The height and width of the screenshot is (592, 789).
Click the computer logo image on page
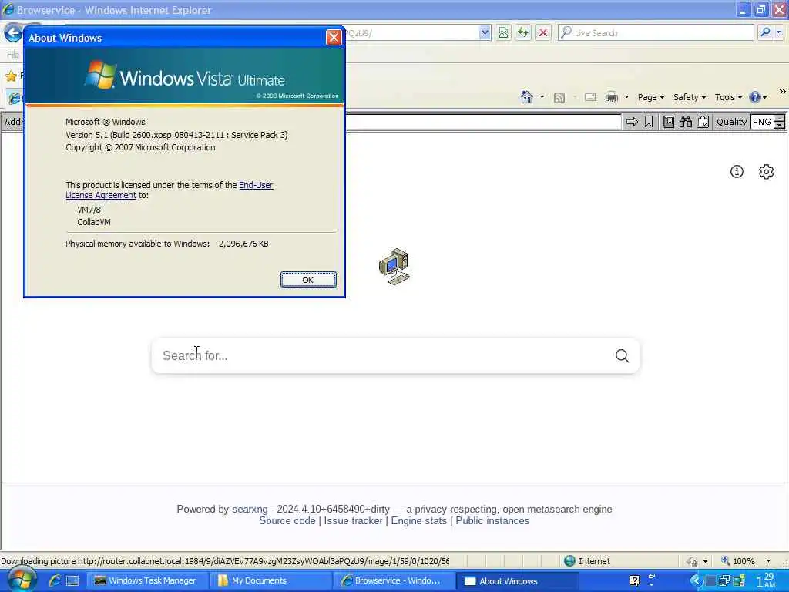[x=394, y=266]
